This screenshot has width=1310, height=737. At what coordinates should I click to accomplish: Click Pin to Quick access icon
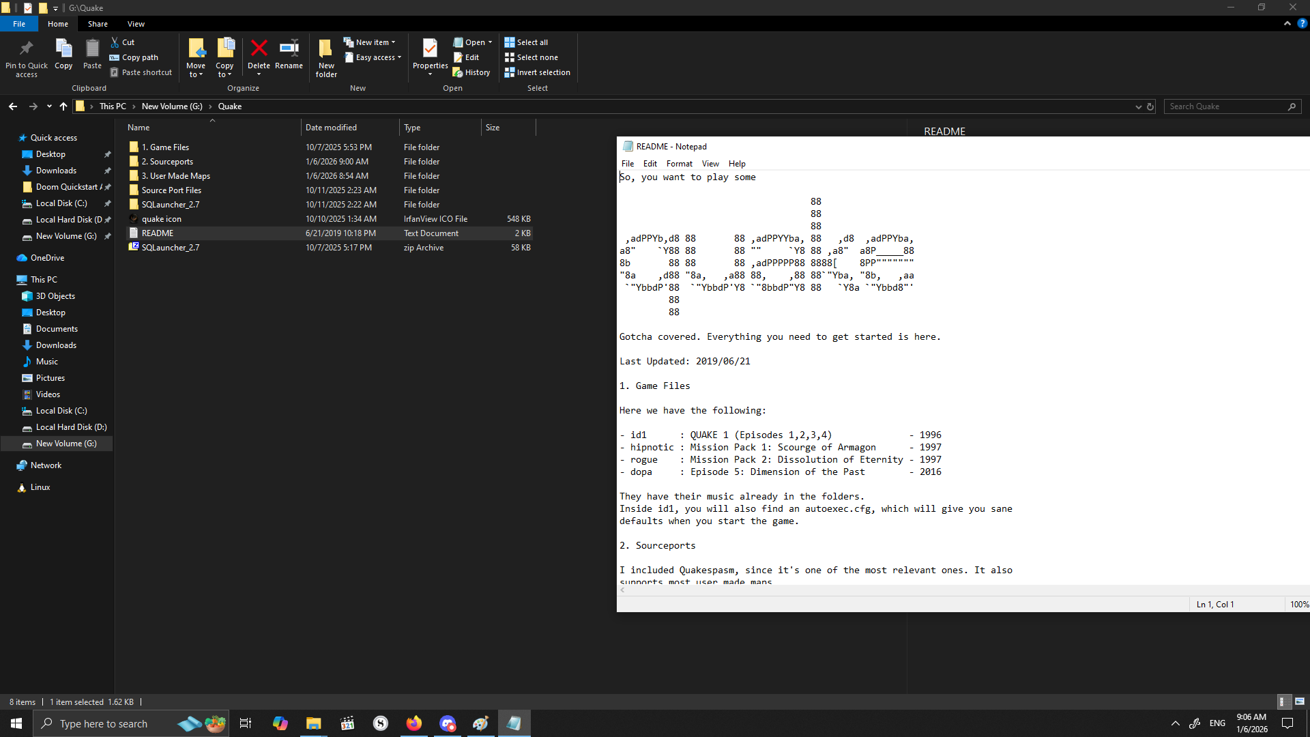point(27,49)
